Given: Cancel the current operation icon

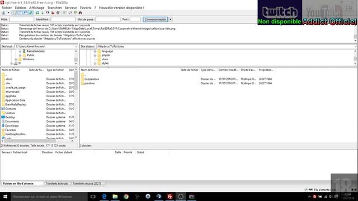Looking at the screenshot, I should (x=48, y=13).
